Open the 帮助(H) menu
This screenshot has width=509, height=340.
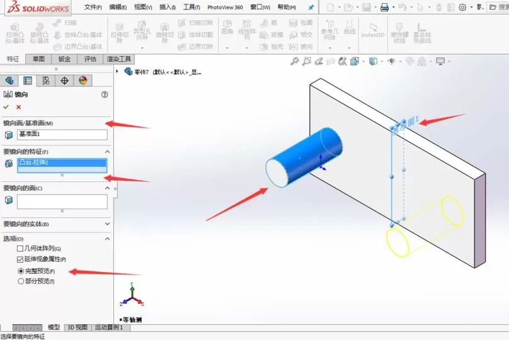(x=287, y=7)
